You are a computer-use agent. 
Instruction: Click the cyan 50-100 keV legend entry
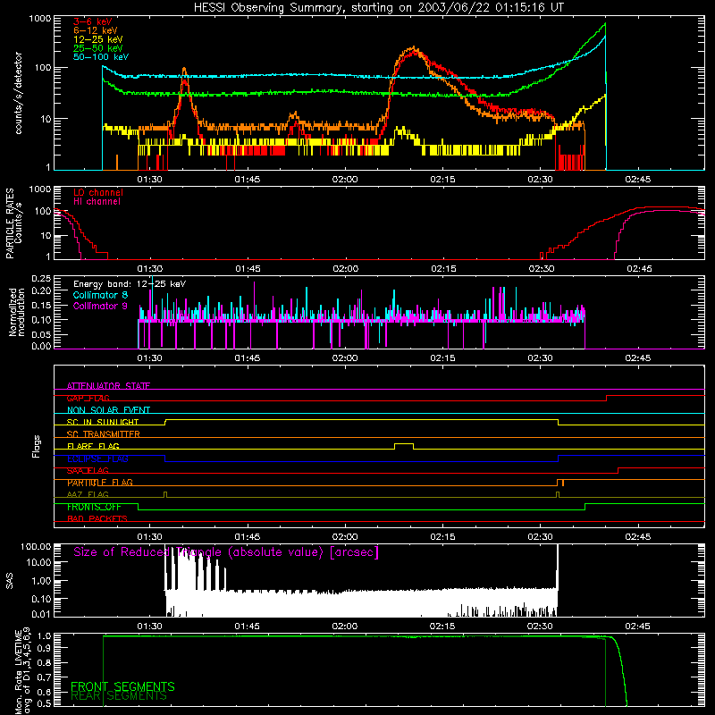[x=101, y=57]
